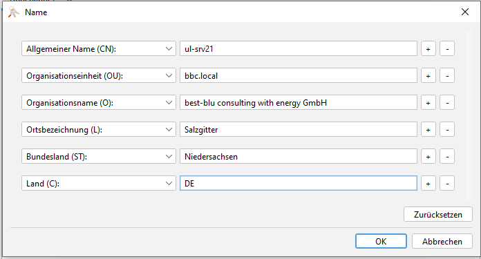Confirm the dialog with OK
Viewport: 481px width, 259px height.
pos(381,241)
